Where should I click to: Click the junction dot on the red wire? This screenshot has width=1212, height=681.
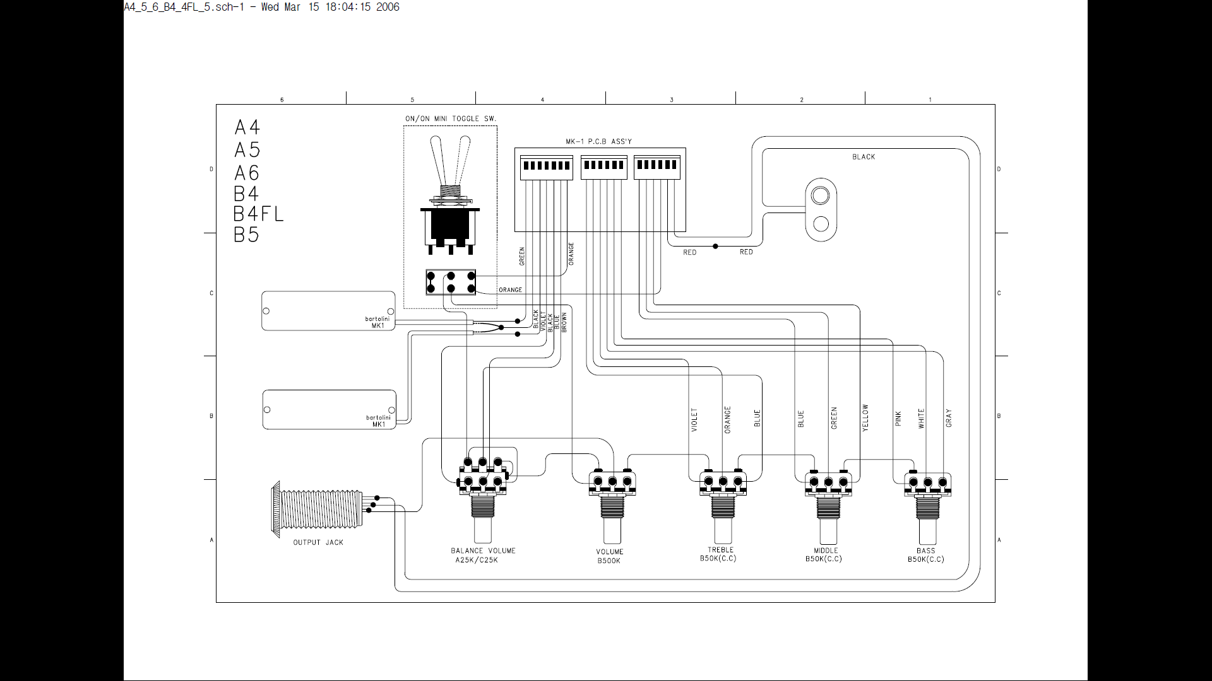[x=715, y=247]
